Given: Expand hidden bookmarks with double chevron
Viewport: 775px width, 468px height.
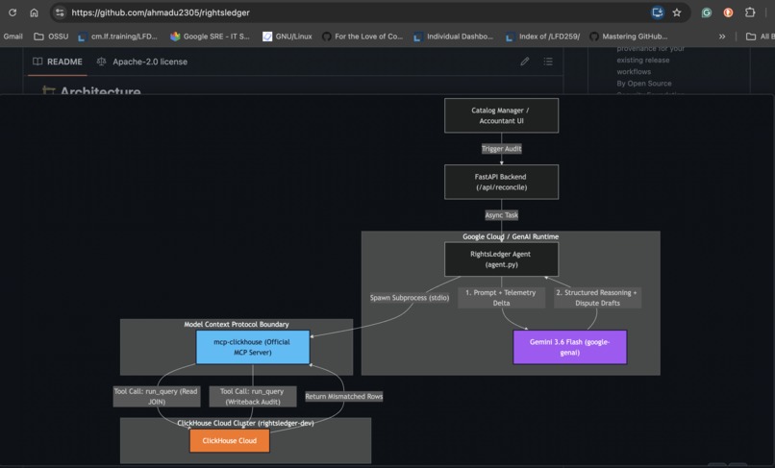Looking at the screenshot, I should coord(722,37).
